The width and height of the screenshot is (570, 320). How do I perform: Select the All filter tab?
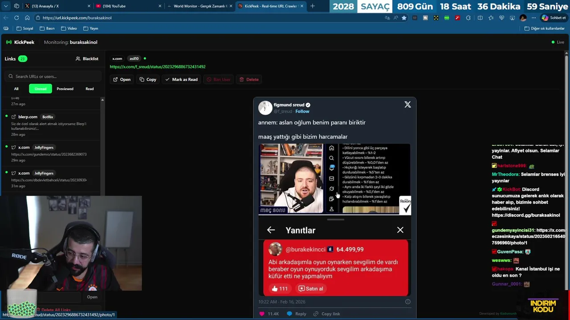pyautogui.click(x=16, y=89)
